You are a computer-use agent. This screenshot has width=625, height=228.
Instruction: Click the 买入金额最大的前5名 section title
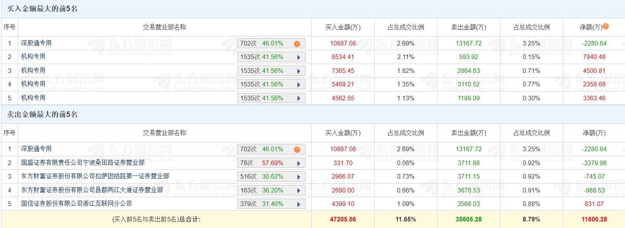point(42,8)
